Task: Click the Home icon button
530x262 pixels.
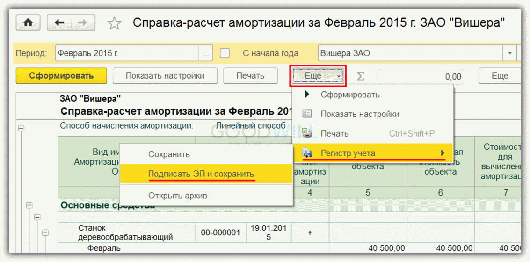Action: click(x=28, y=22)
